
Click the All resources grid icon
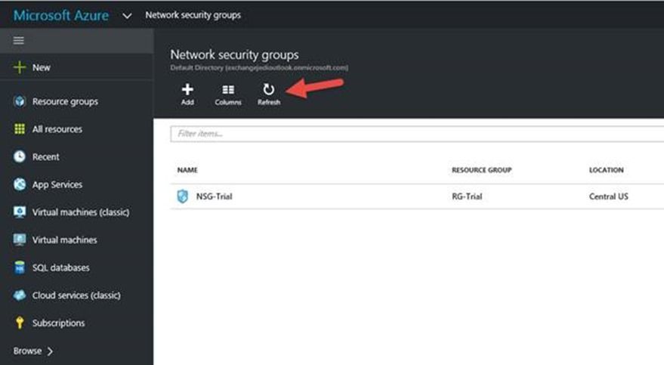point(19,129)
